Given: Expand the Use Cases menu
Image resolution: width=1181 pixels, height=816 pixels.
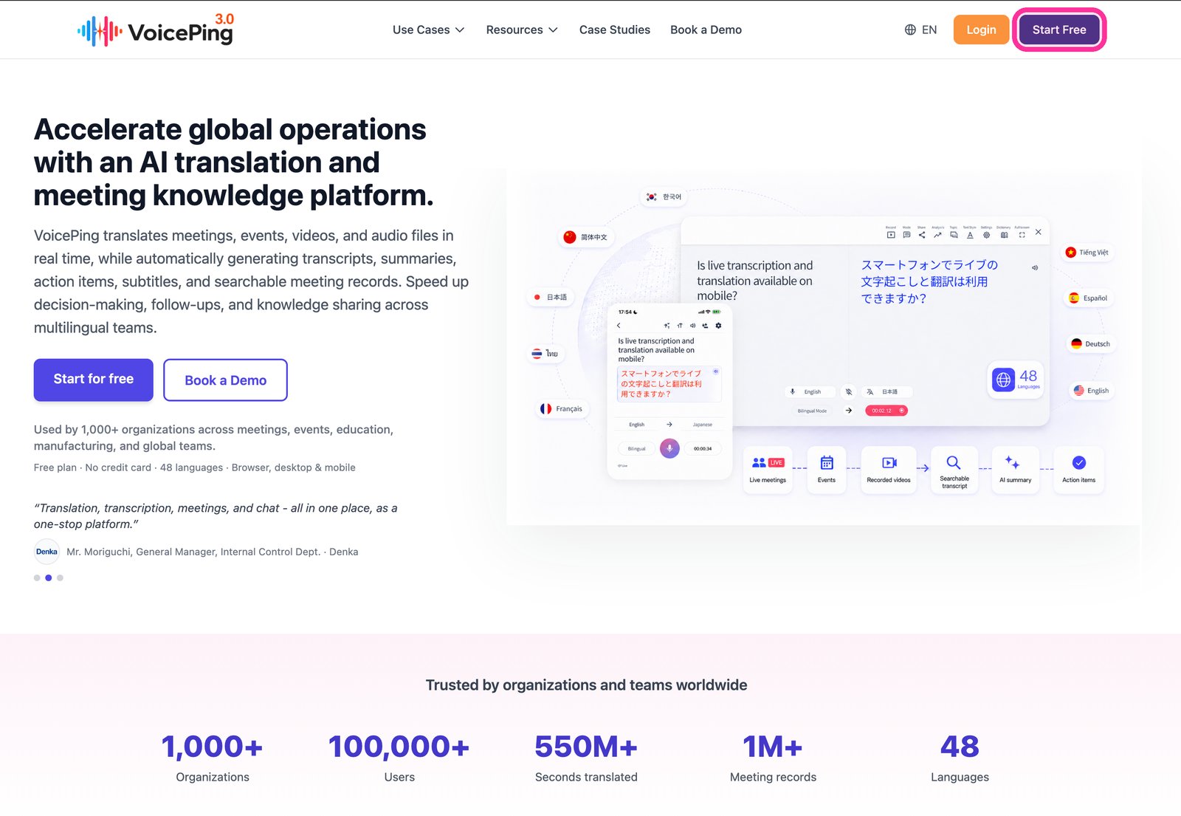Looking at the screenshot, I should (428, 30).
